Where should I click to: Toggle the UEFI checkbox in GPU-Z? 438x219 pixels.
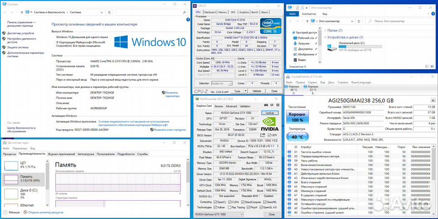269,135
